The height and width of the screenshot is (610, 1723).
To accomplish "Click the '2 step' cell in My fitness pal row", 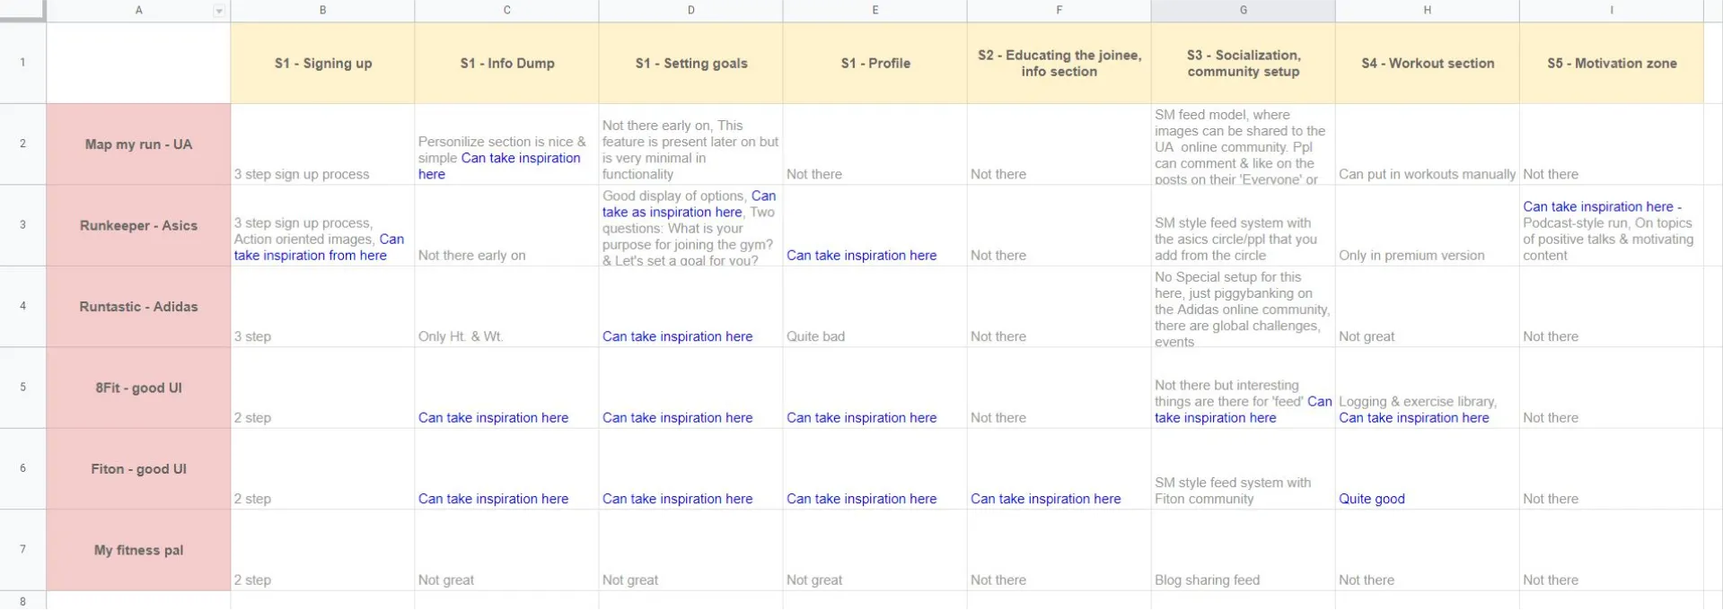I will point(322,550).
